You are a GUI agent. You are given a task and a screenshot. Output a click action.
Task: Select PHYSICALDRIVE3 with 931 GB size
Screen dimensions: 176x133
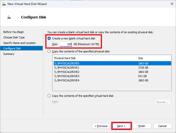click(112, 76)
